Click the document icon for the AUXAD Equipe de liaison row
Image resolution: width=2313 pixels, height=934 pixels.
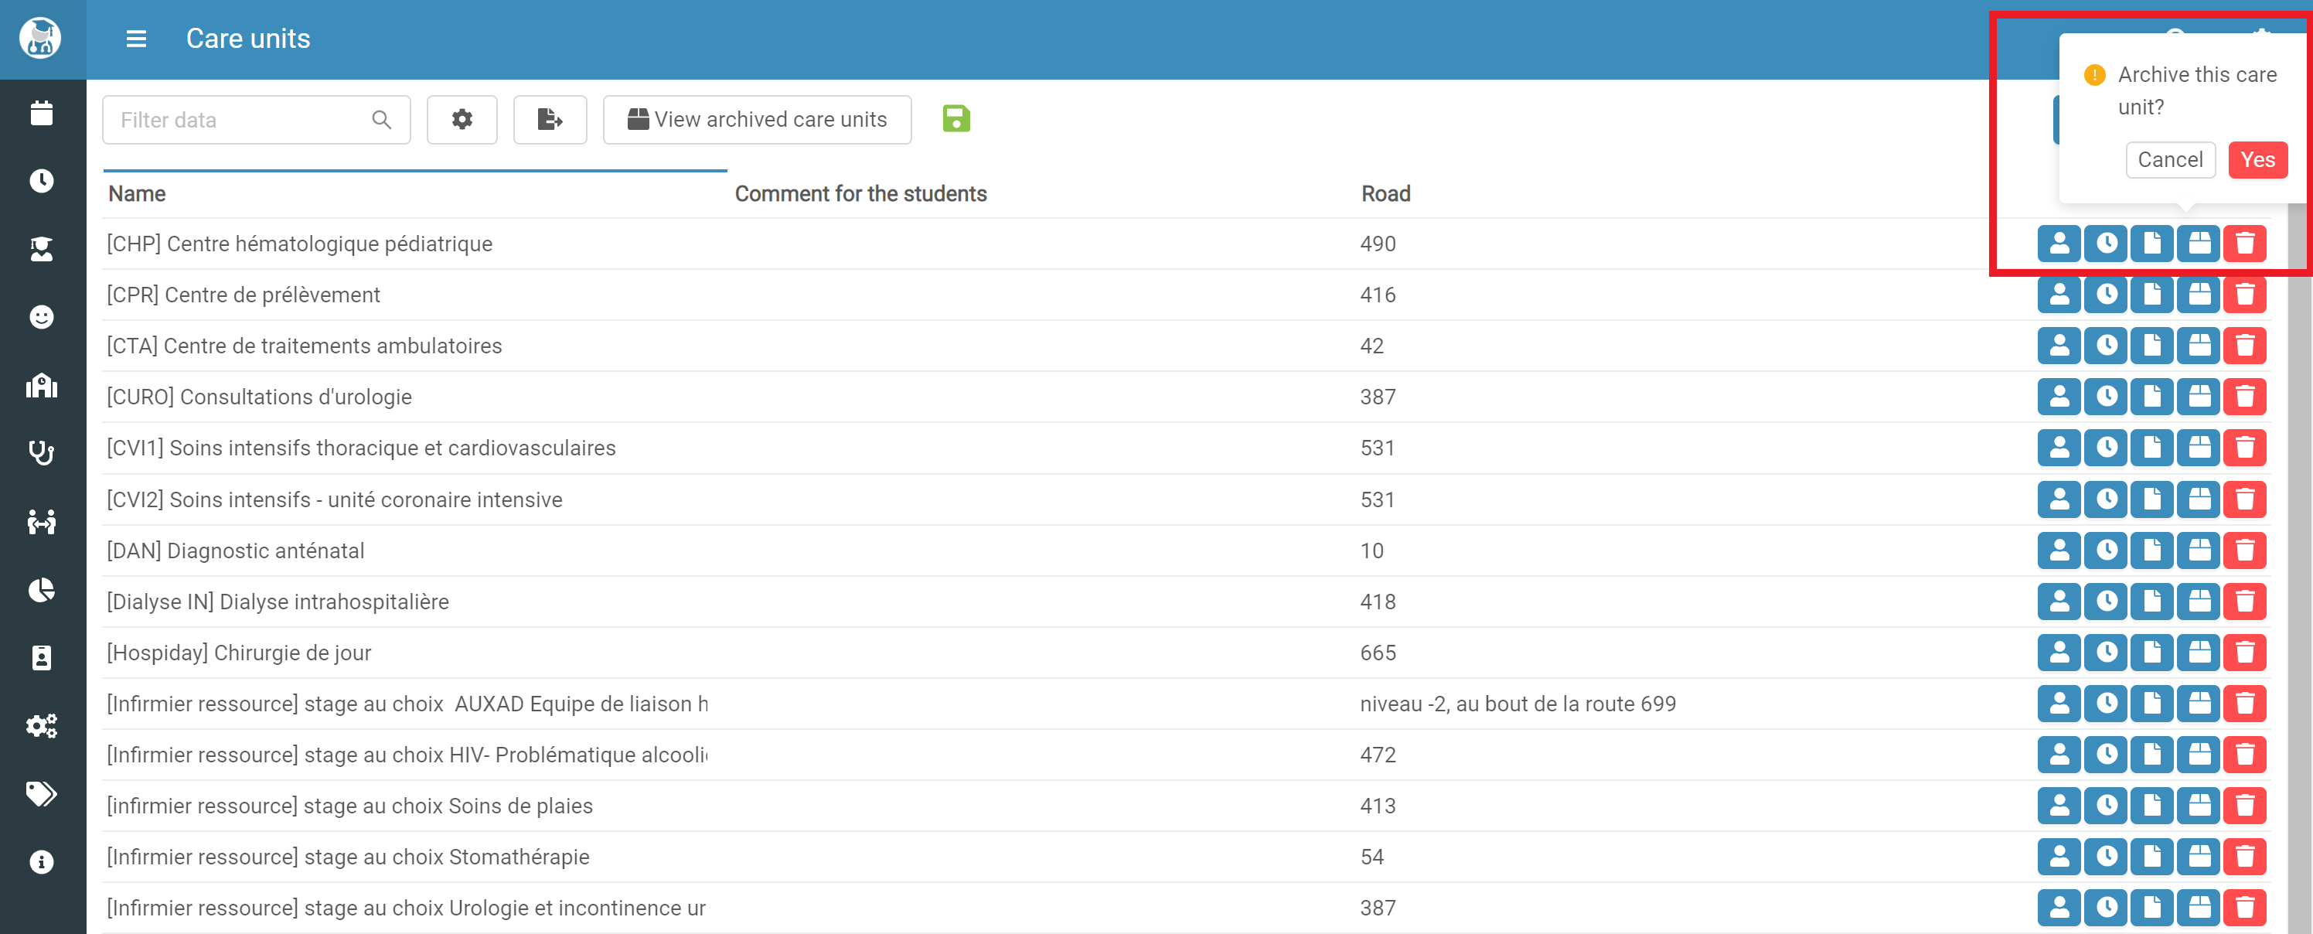[x=2152, y=704]
